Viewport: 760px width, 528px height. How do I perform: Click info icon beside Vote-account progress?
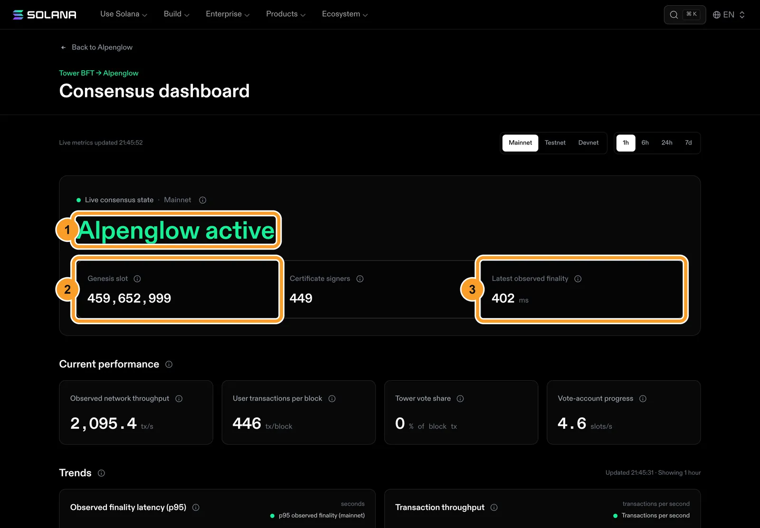coord(643,399)
